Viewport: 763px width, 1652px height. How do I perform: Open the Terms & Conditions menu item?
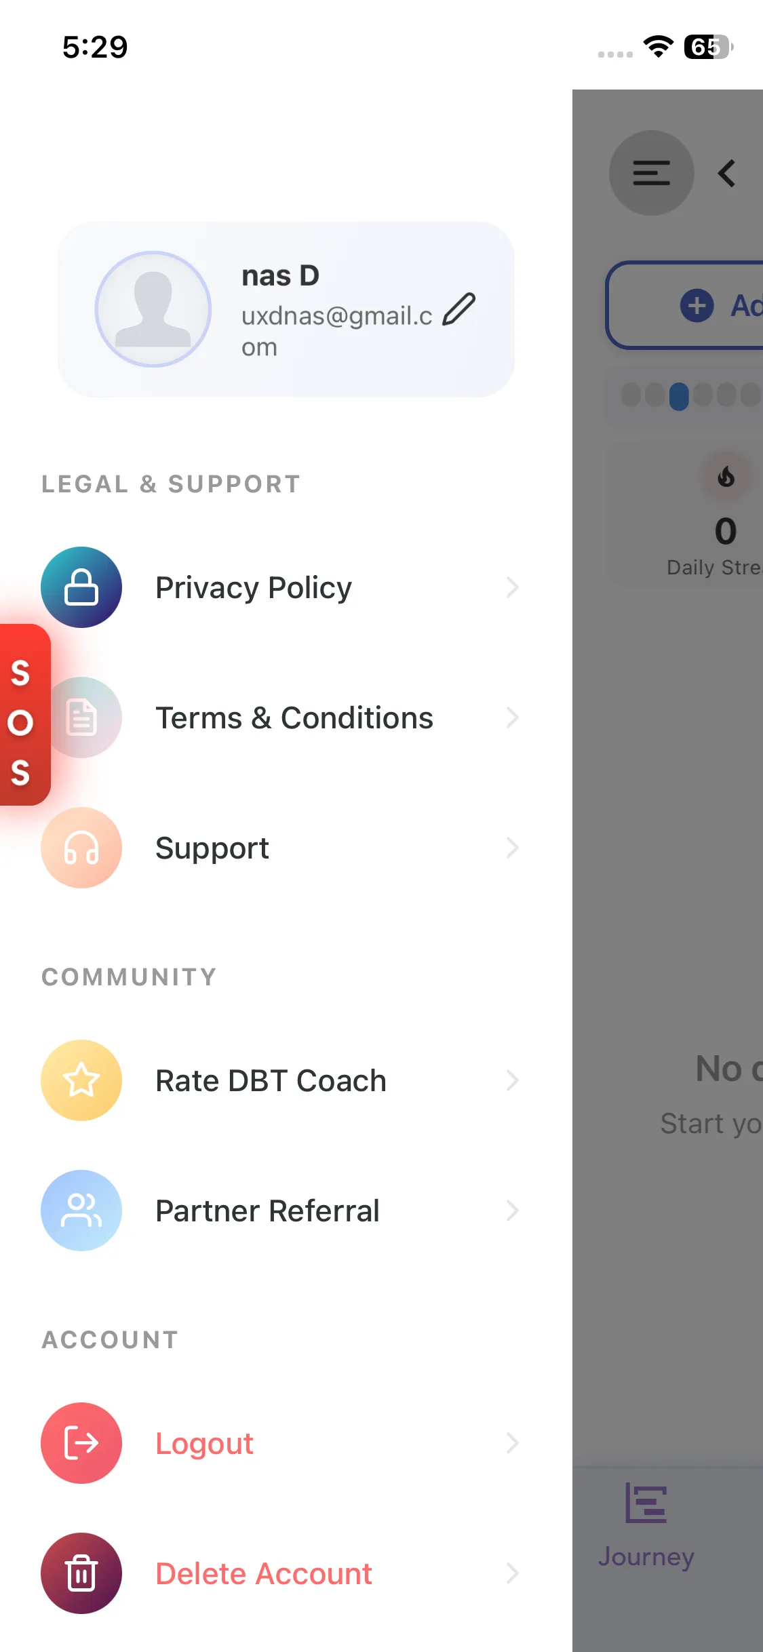(x=294, y=717)
